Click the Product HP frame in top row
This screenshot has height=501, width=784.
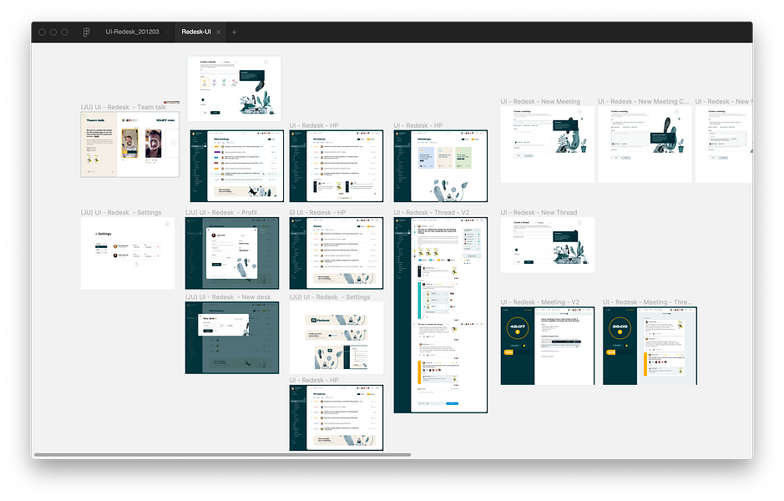(336, 166)
